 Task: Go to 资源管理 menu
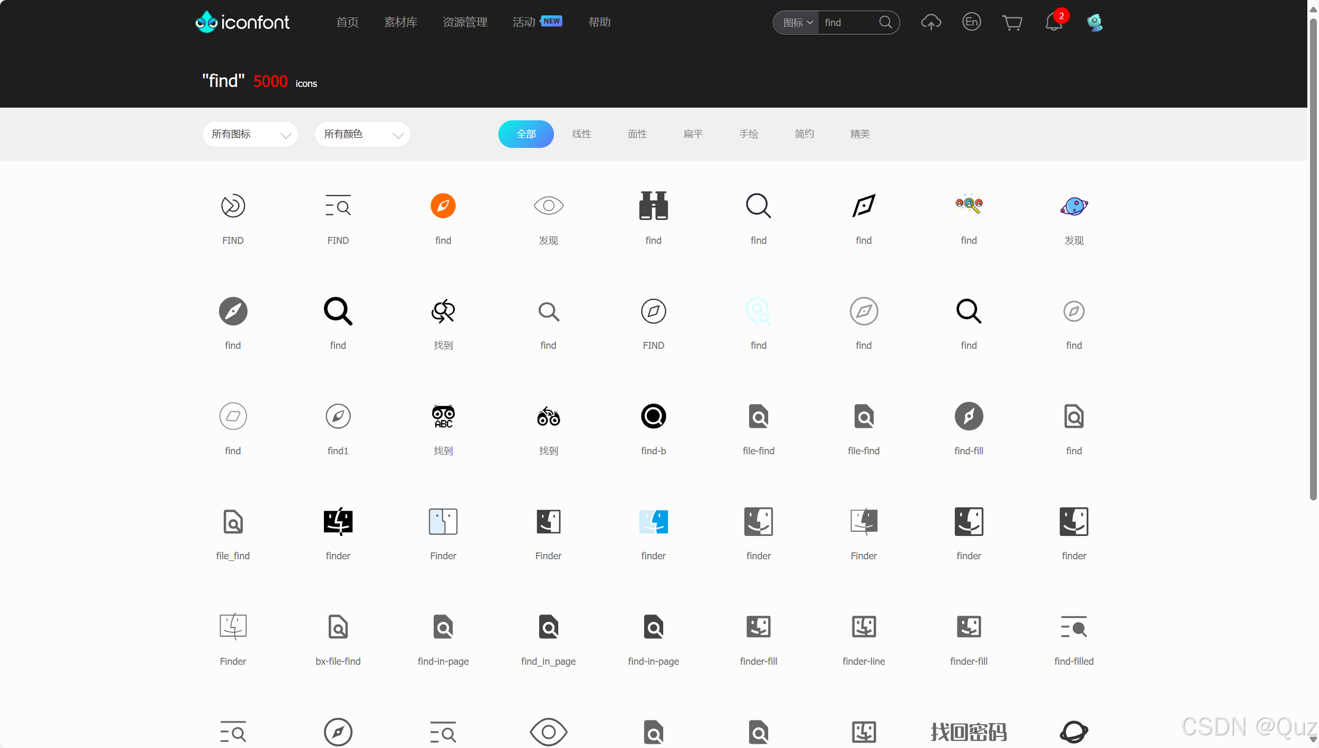click(465, 22)
